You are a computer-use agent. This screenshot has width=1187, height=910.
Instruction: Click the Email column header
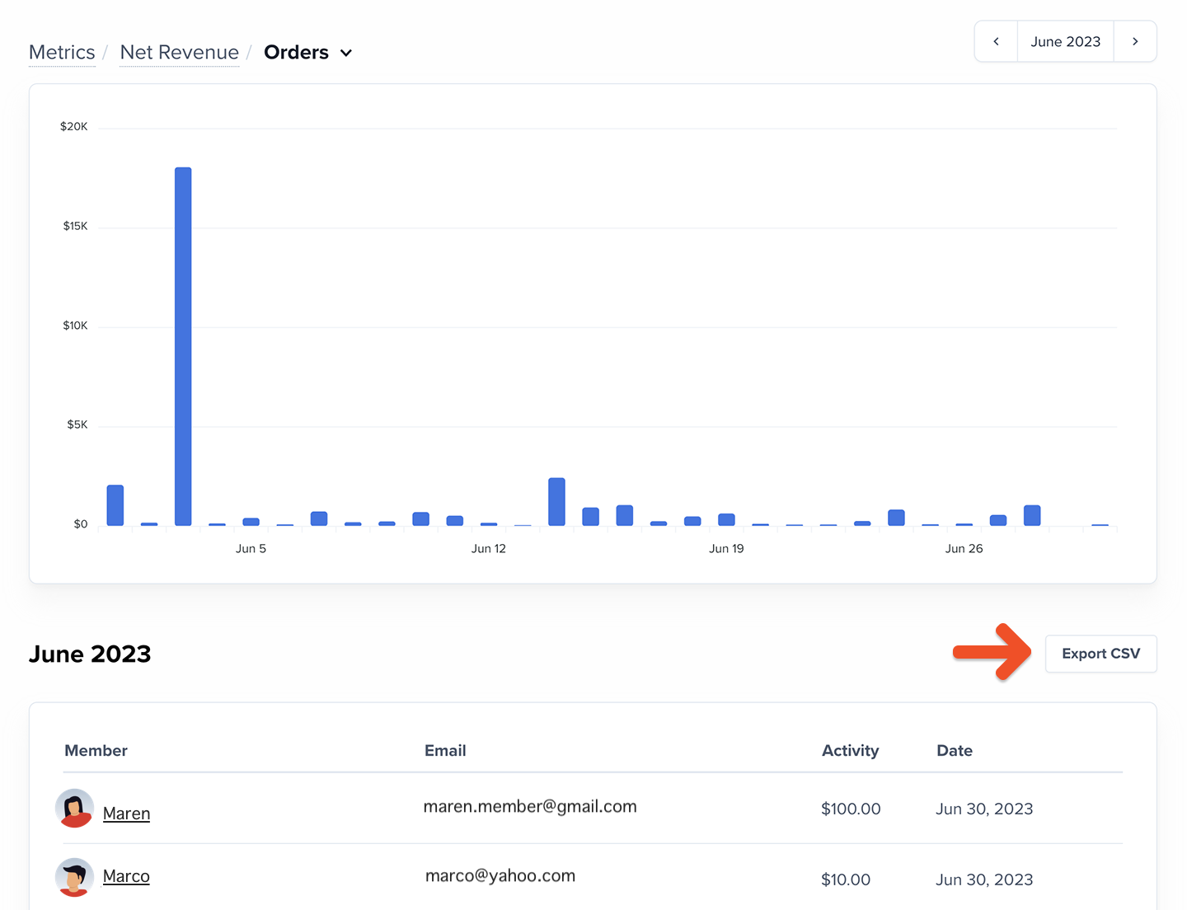[x=445, y=750]
